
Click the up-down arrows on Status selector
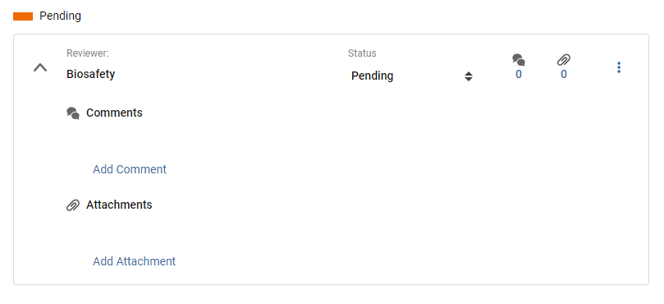[x=469, y=76]
